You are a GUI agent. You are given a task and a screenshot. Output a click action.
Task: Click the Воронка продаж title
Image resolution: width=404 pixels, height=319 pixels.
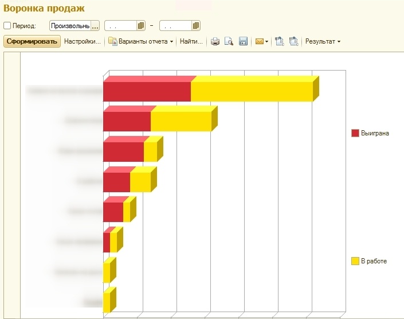coord(44,8)
